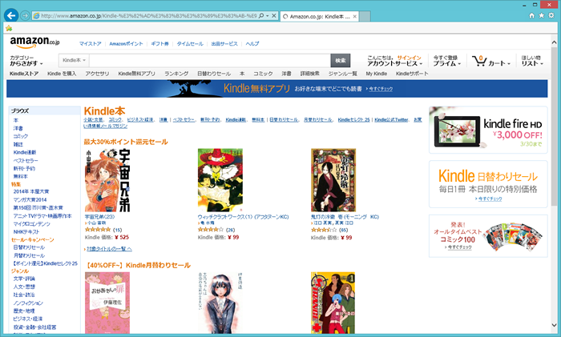The width and height of the screenshot is (561, 337).
Task: Open Amazonポイント link
Action: (126, 43)
